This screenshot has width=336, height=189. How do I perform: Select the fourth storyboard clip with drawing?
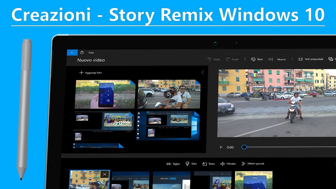coord(213,180)
